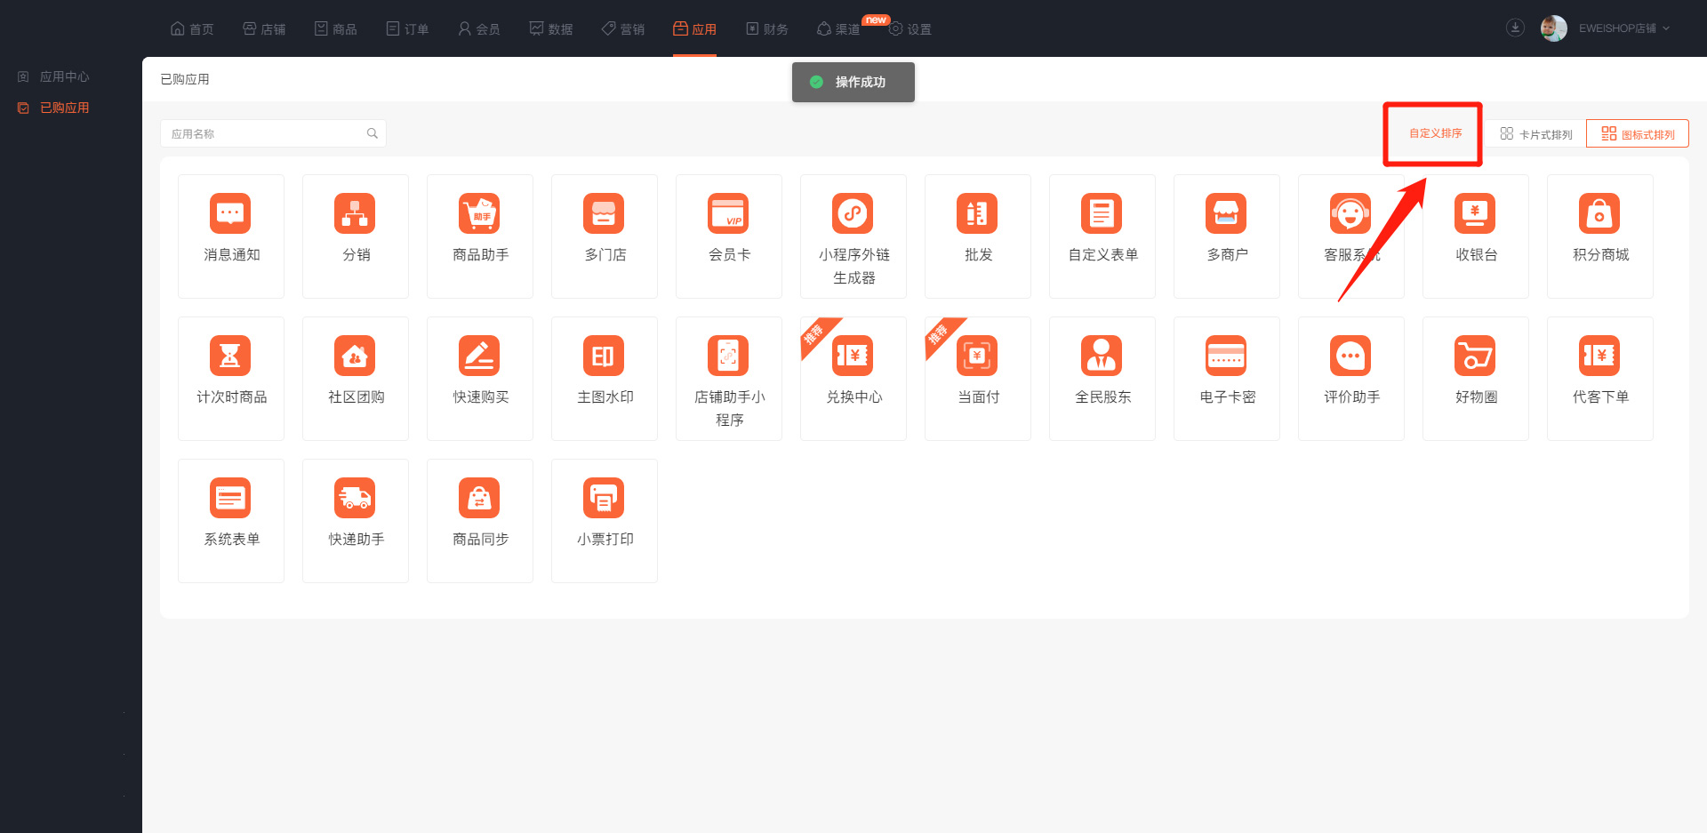Open the 商品 top menu

(336, 29)
